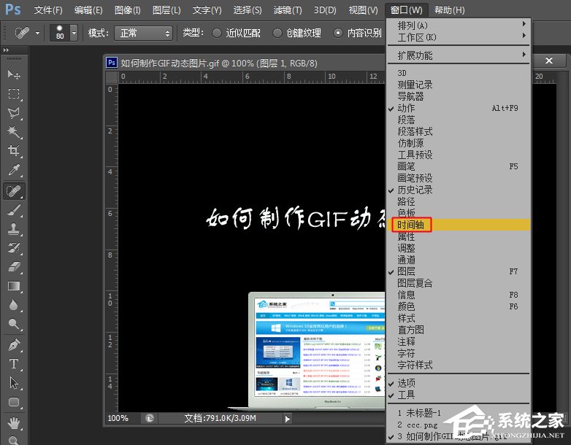The width and height of the screenshot is (571, 445).
Task: Click the zoom level 100% field
Action: click(118, 419)
